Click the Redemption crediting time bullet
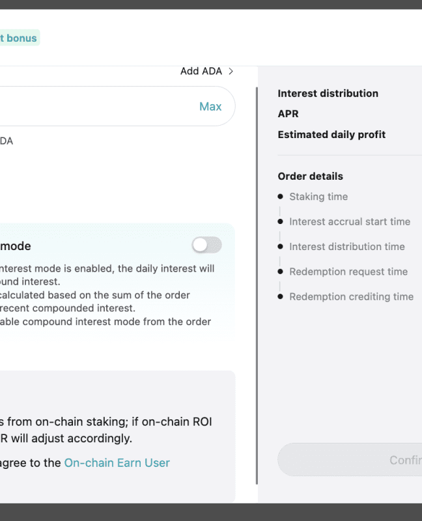The height and width of the screenshot is (521, 422). [x=280, y=296]
